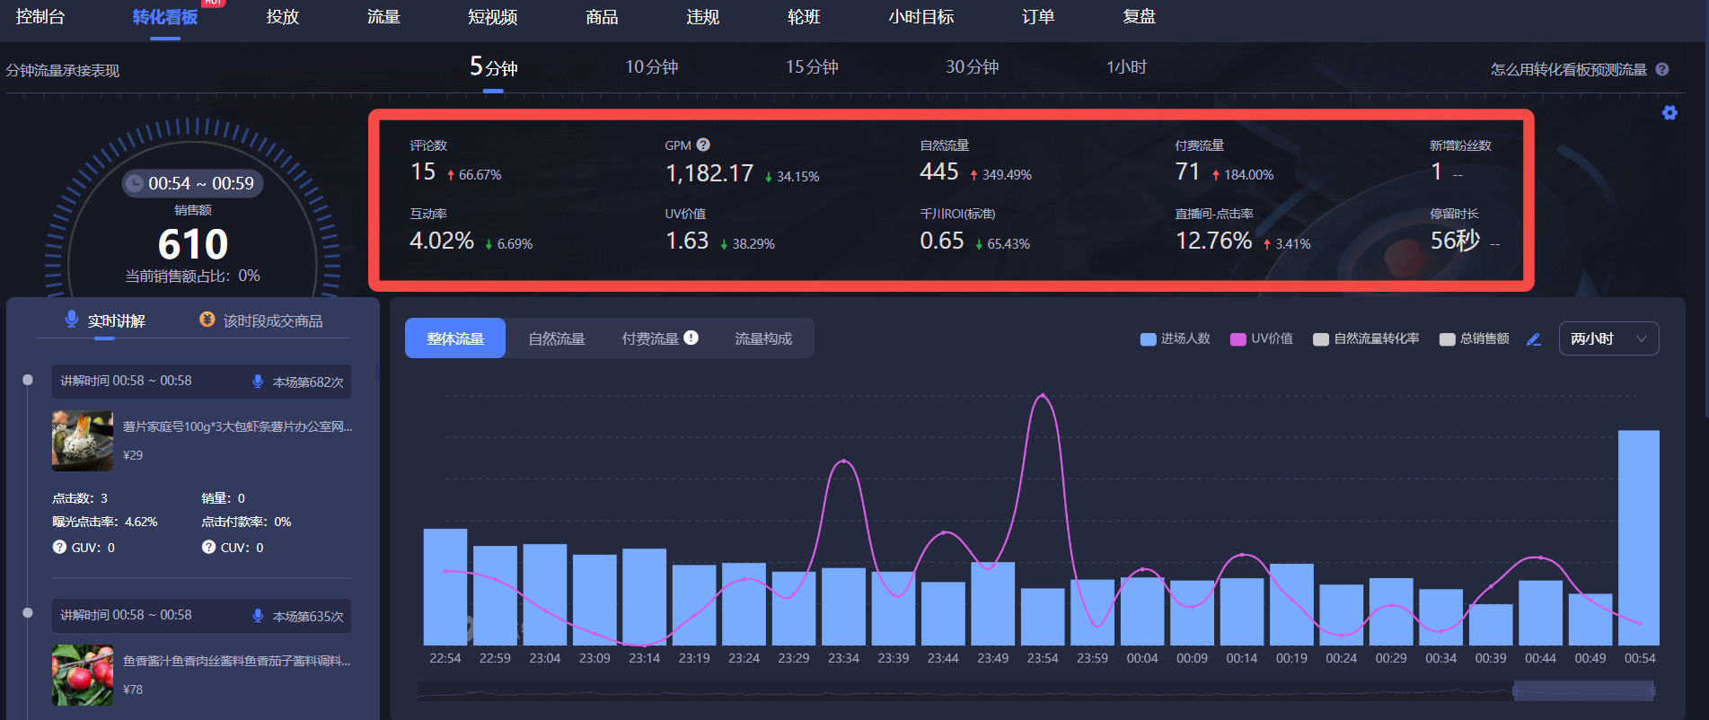Click the 停留时长 value 56秒
Screen dimensions: 1709x720
(1456, 241)
